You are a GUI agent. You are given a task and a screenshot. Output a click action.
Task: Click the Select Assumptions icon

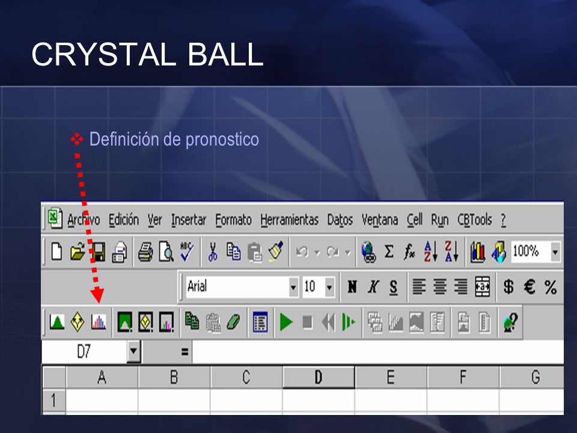pyautogui.click(x=125, y=322)
